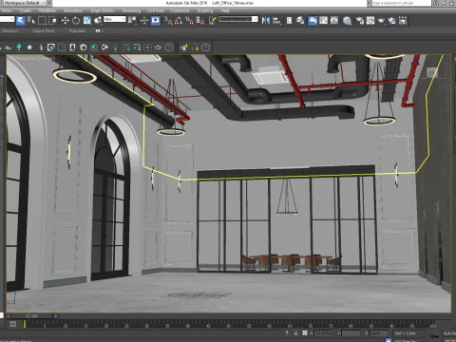The height and width of the screenshot is (342, 456).
Task: Switch to Object Paint ribbon tab
Action: click(44, 30)
